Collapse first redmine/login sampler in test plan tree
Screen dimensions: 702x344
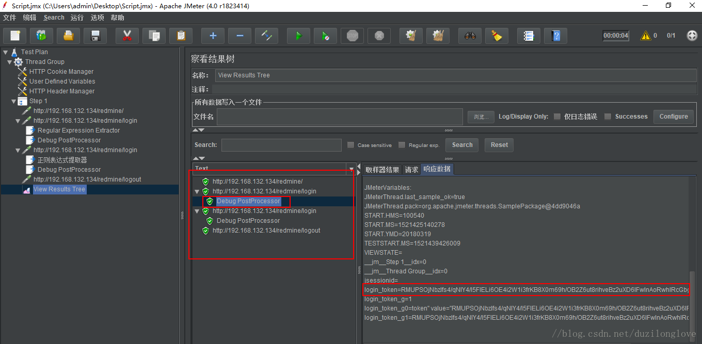18,121
